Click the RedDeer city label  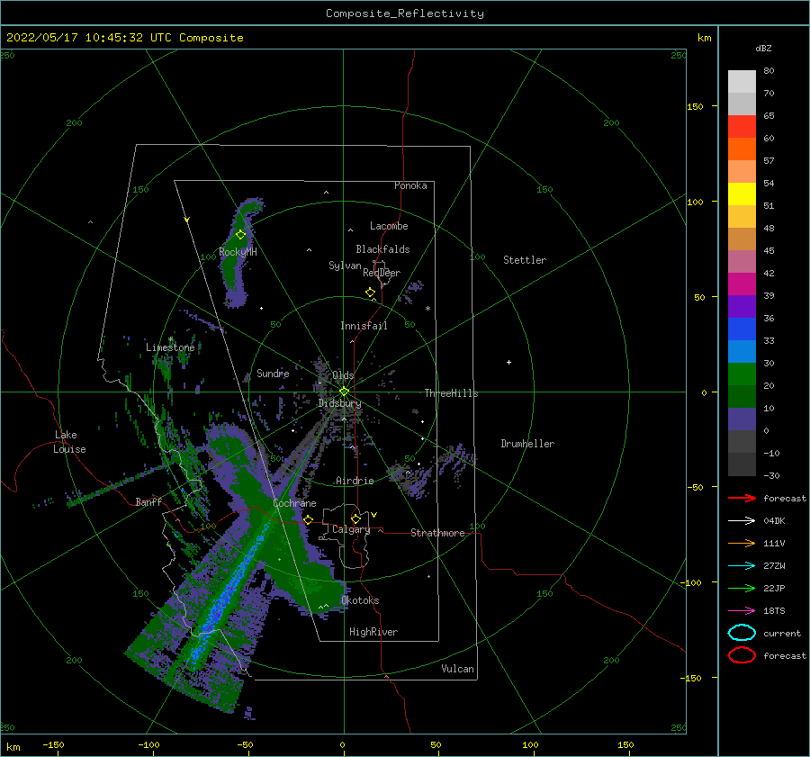tap(382, 273)
